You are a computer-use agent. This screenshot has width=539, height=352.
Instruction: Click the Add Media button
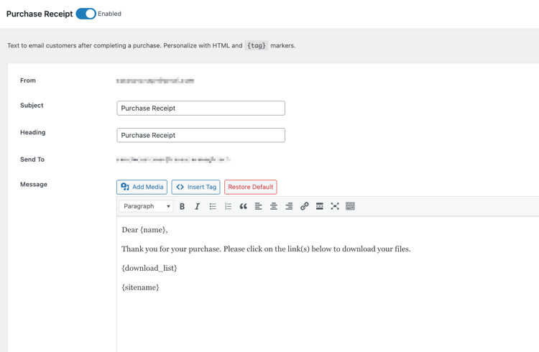(142, 187)
